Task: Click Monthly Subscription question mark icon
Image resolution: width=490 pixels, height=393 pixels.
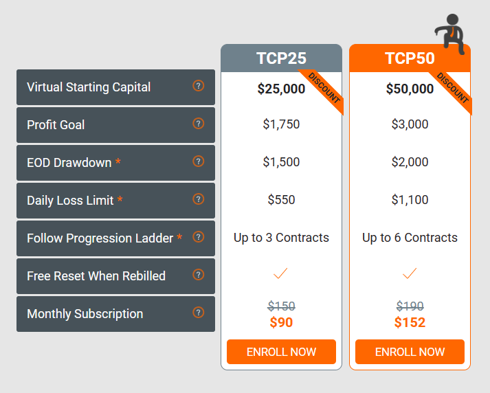Action: coord(198,313)
